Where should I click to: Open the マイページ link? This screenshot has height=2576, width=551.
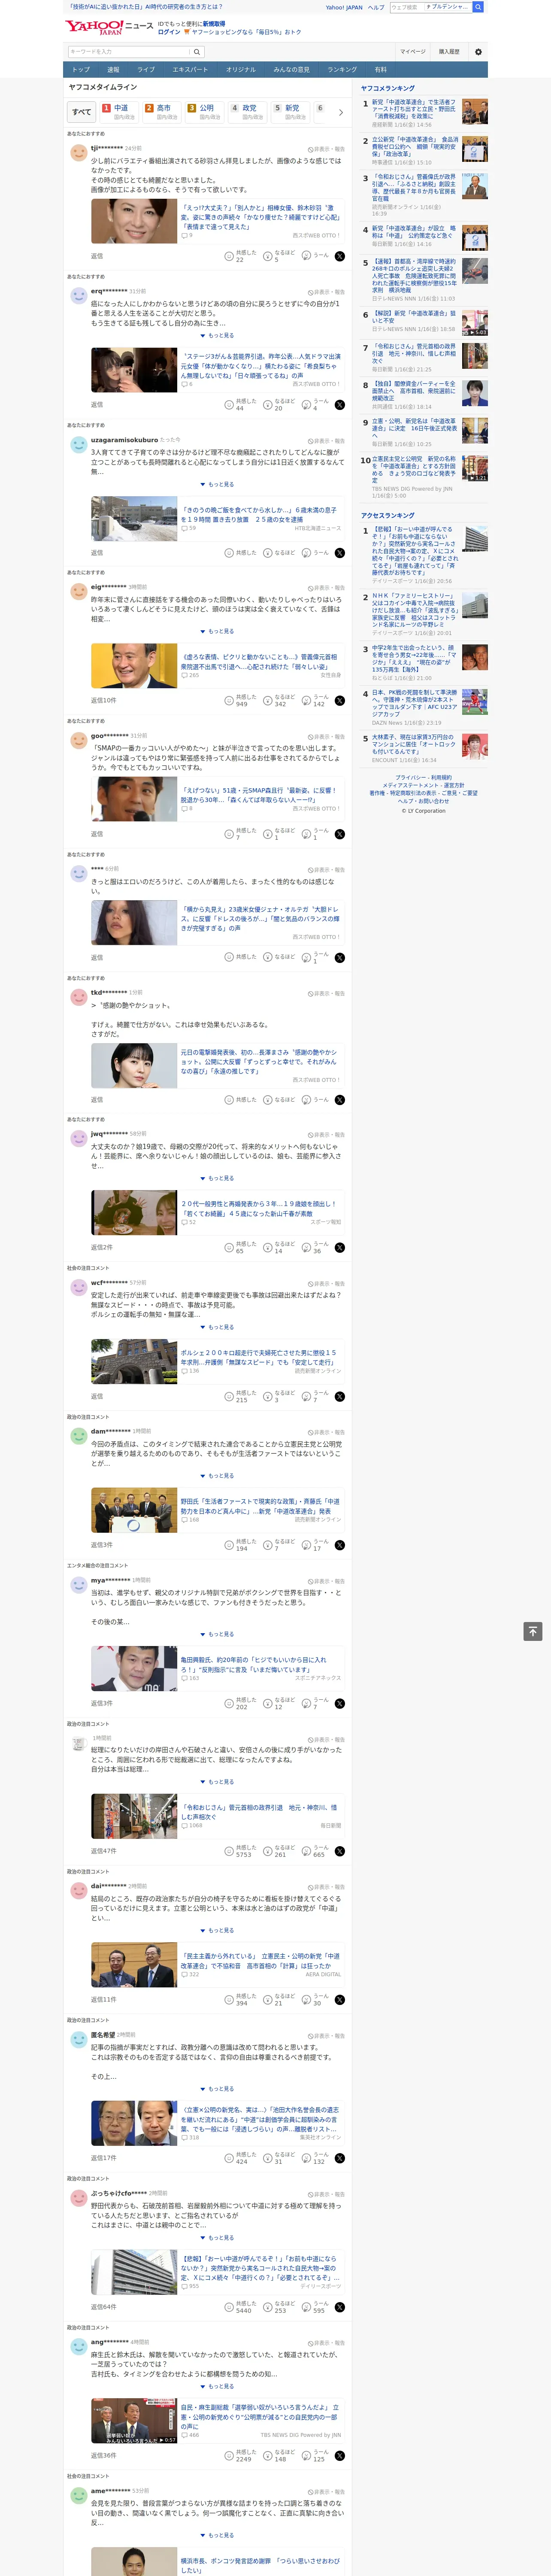(x=412, y=52)
